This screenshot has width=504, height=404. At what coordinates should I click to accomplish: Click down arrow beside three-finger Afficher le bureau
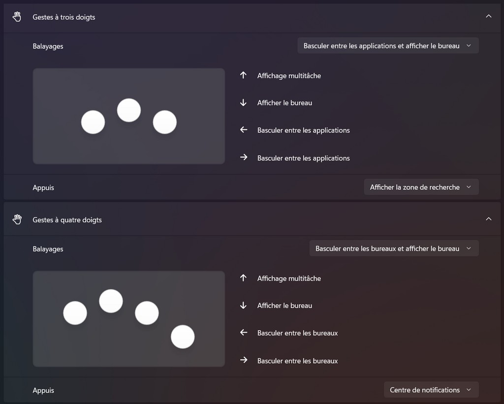click(x=243, y=103)
